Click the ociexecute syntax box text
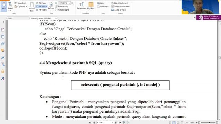The width and height of the screenshot is (221, 124). [x=120, y=85]
